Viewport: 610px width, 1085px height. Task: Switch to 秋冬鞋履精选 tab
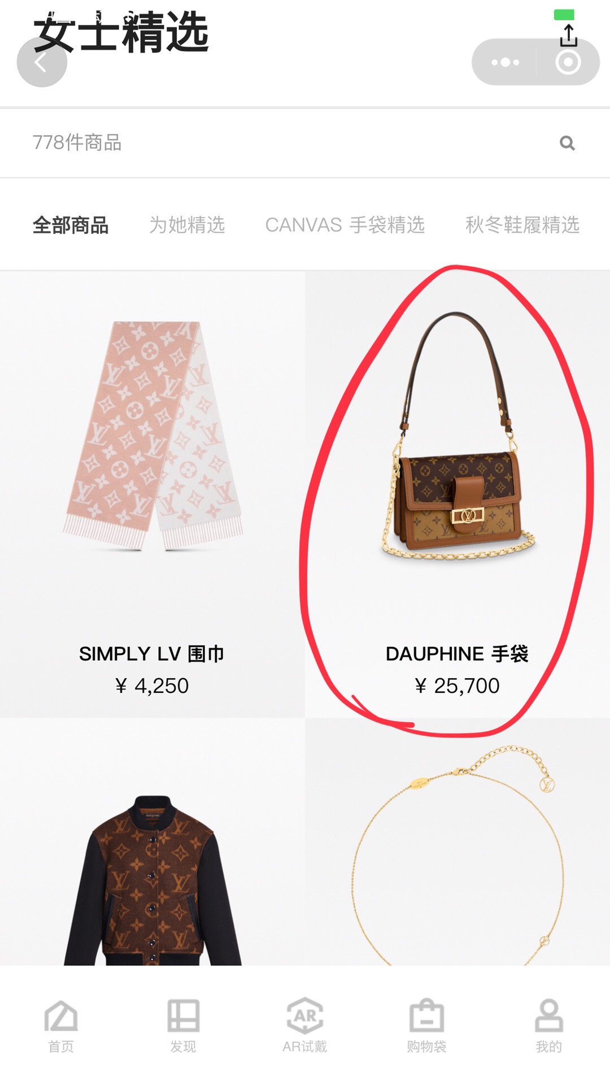522,225
